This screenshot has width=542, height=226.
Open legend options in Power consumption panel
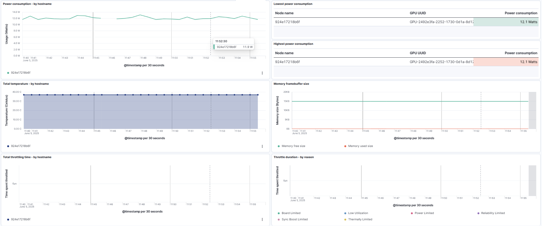(x=262, y=73)
